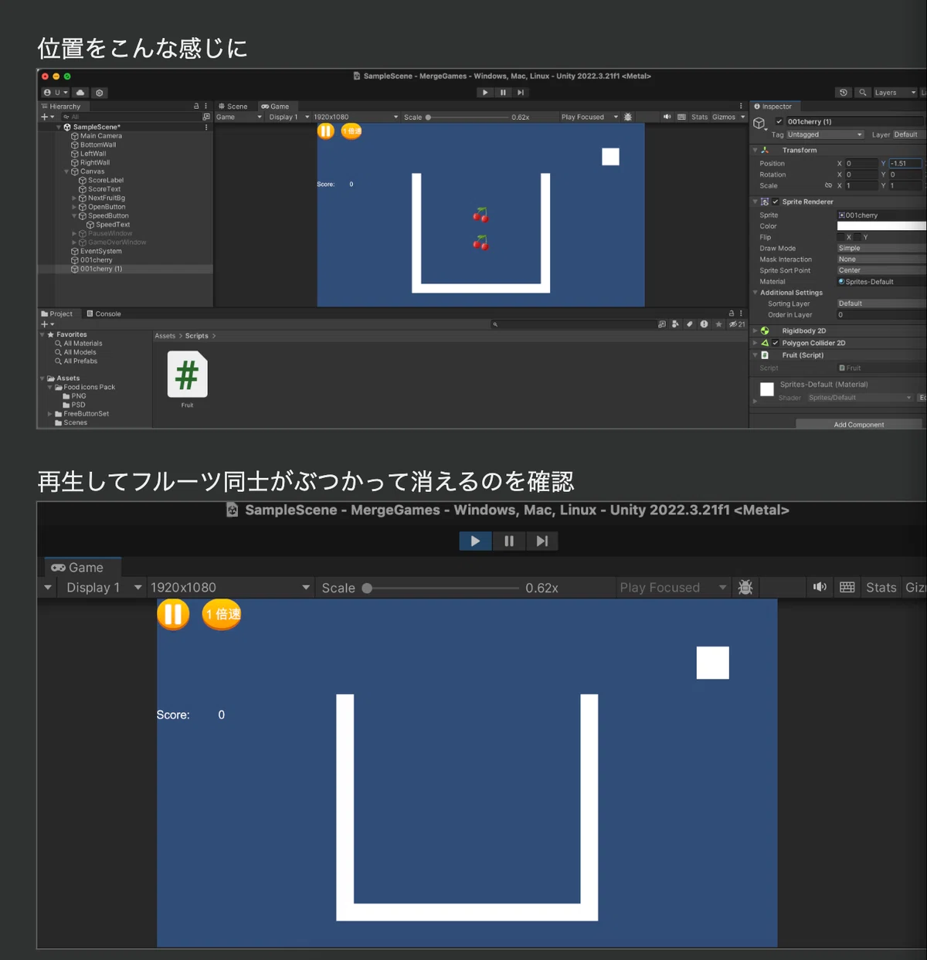Click the large orange pause button in the lower game view
This screenshot has height=960, width=927.
tap(173, 615)
